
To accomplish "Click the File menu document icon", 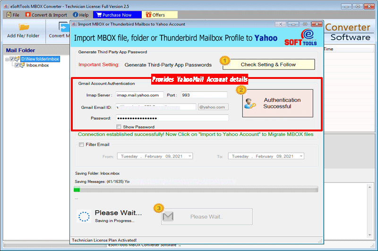I will coord(9,15).
